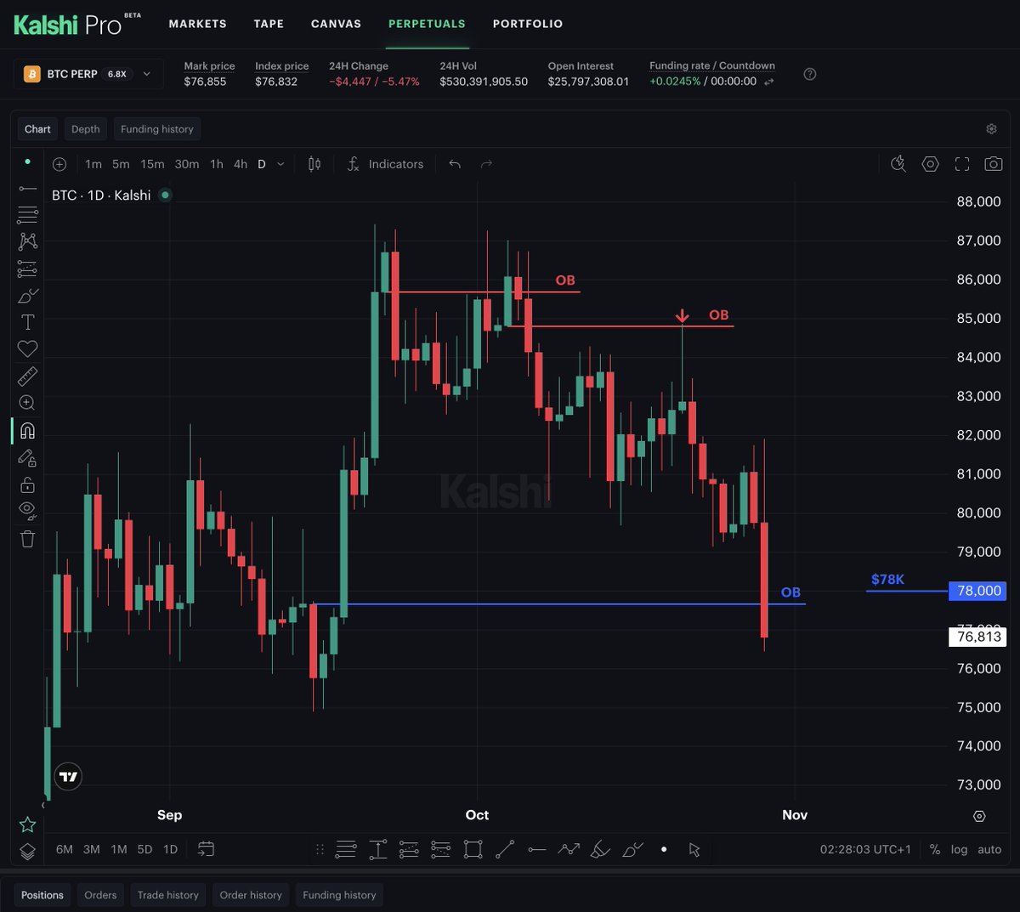Change the candlestick chart style

click(314, 164)
